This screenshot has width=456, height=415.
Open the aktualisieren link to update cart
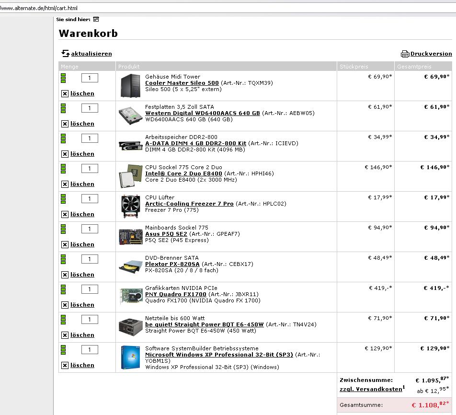click(91, 54)
